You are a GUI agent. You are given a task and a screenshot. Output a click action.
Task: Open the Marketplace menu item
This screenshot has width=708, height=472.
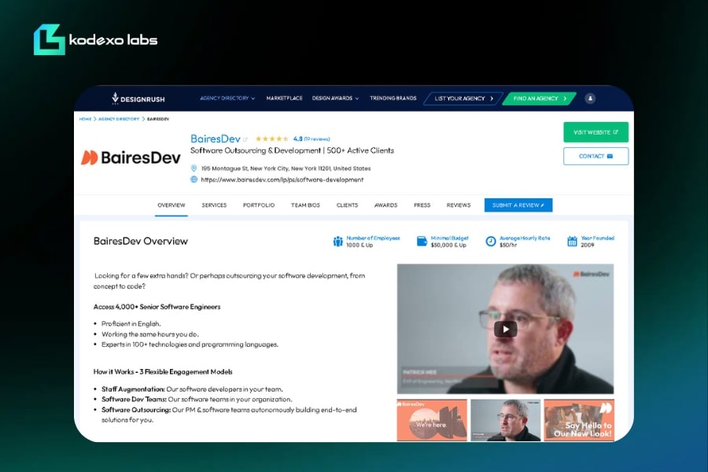(285, 98)
